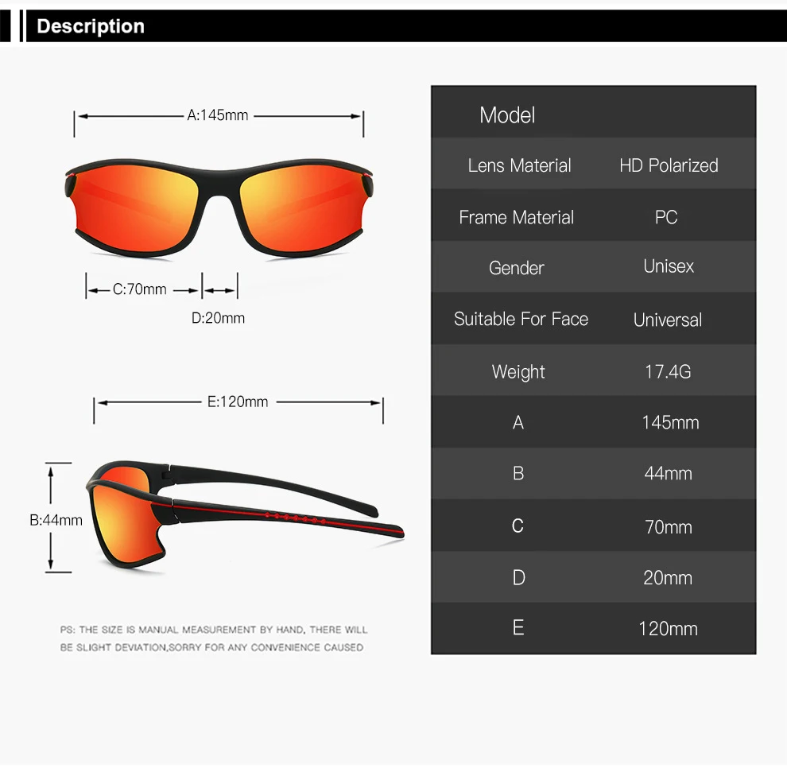Click the Lens Material row label
Screen dimensions: 787x772
(x=519, y=165)
